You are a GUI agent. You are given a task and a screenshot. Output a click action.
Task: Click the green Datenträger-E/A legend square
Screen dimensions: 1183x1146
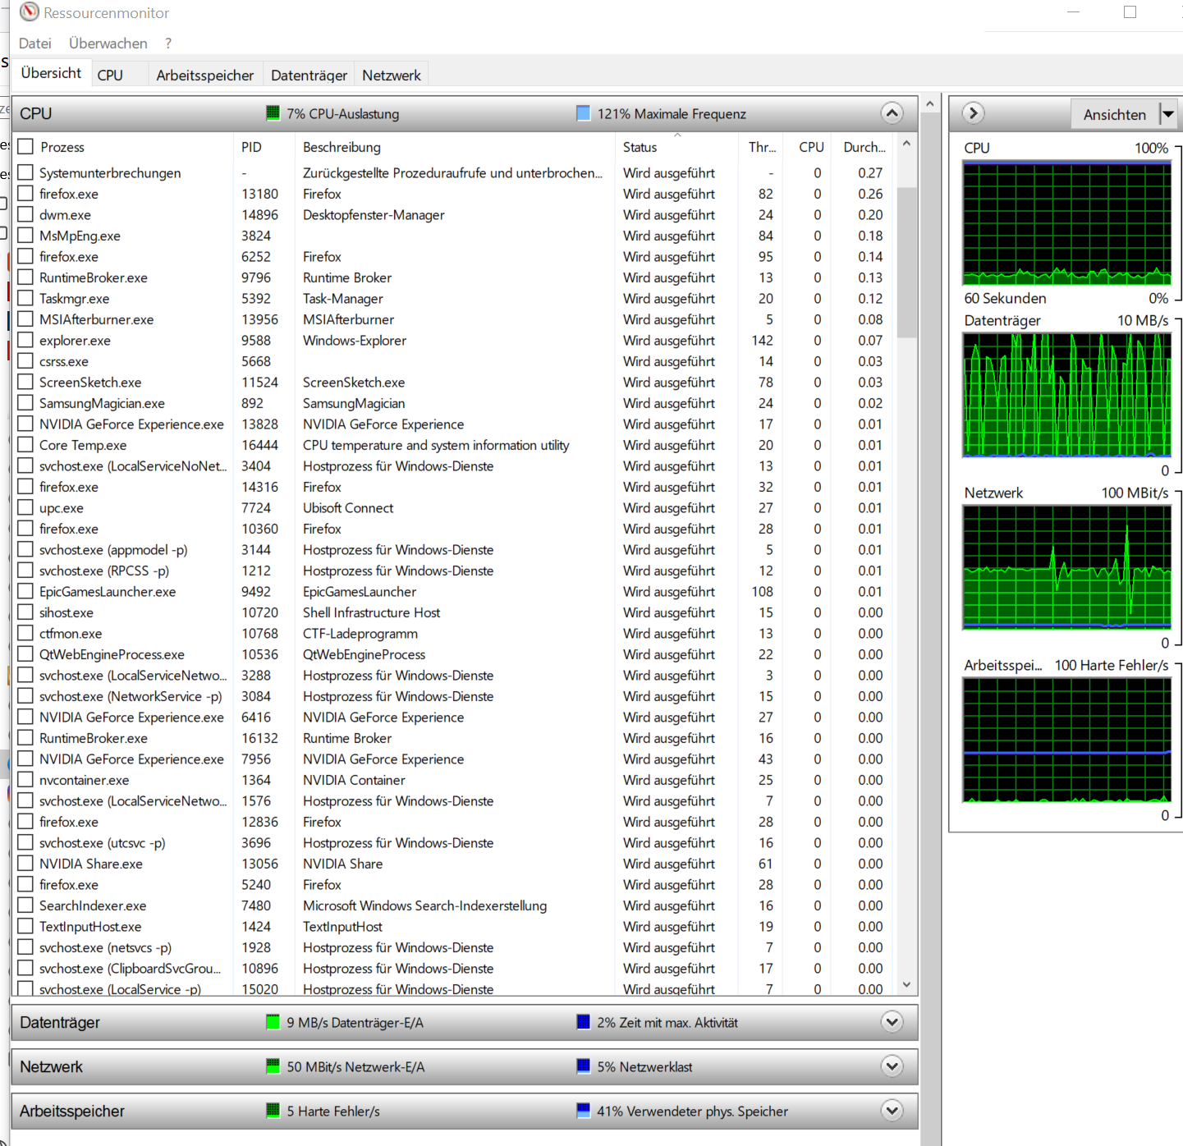tap(273, 1022)
